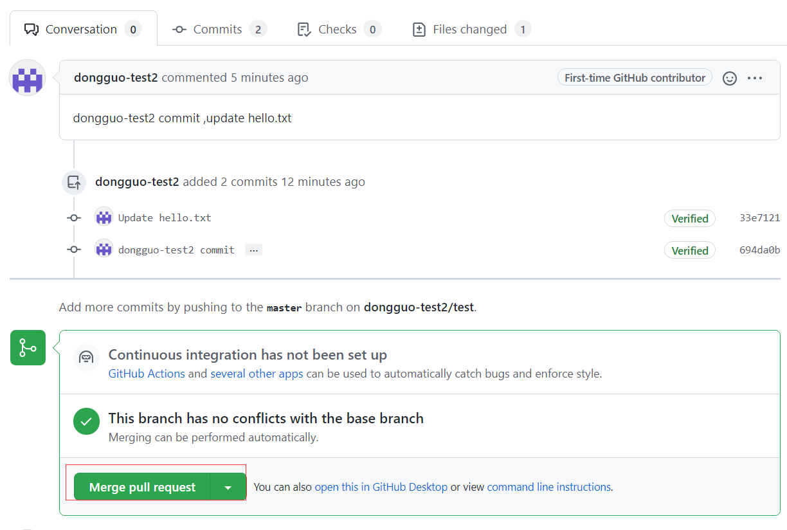Viewport: 787px width, 530px height.
Task: Click the commit node icon for Update hello.txt
Action: 74,218
